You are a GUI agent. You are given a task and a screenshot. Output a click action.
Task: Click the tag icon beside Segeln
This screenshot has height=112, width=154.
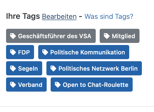(13, 68)
